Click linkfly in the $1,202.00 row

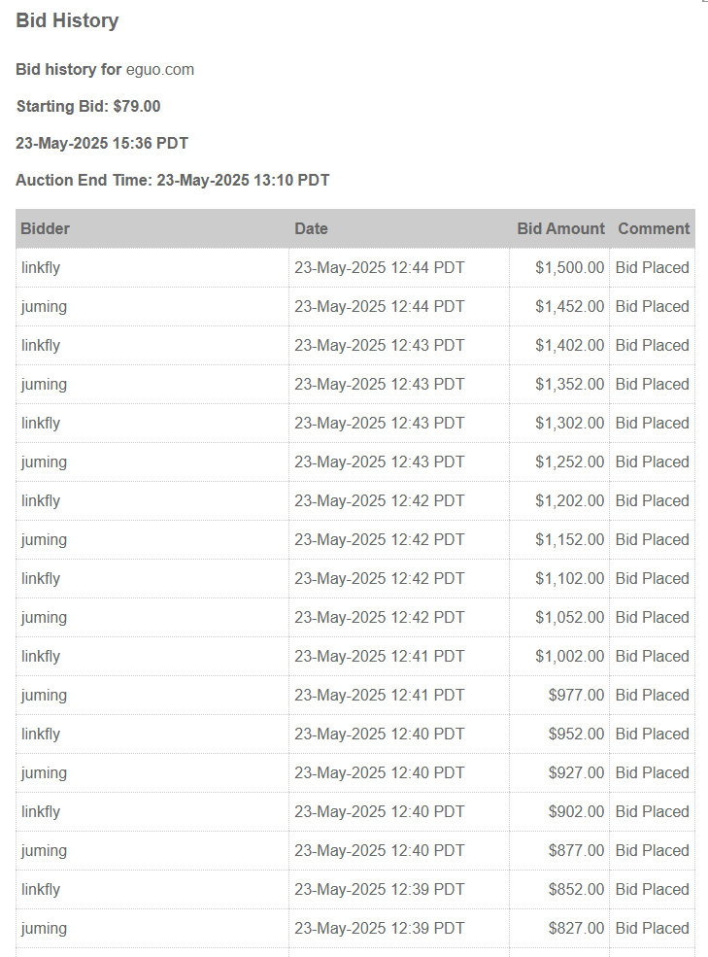pos(41,501)
